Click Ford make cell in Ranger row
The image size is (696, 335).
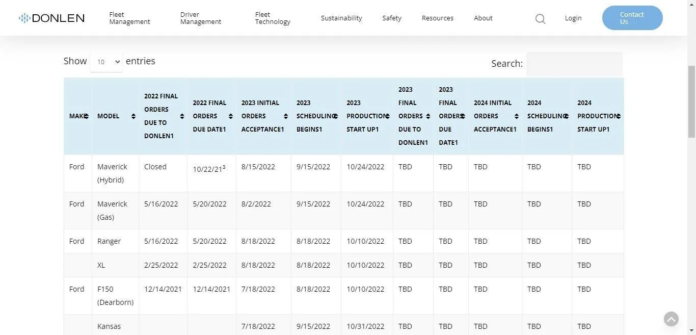78,241
